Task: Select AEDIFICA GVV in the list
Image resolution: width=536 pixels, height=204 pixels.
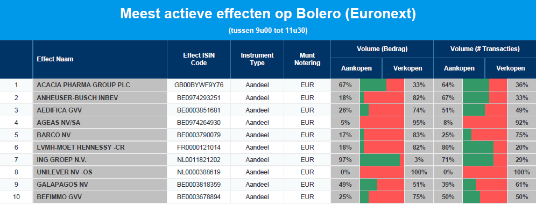Action: pos(59,110)
